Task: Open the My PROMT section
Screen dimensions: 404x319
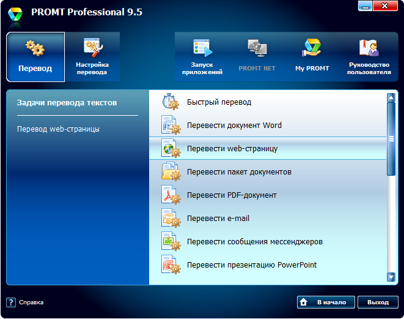Action: (312, 57)
